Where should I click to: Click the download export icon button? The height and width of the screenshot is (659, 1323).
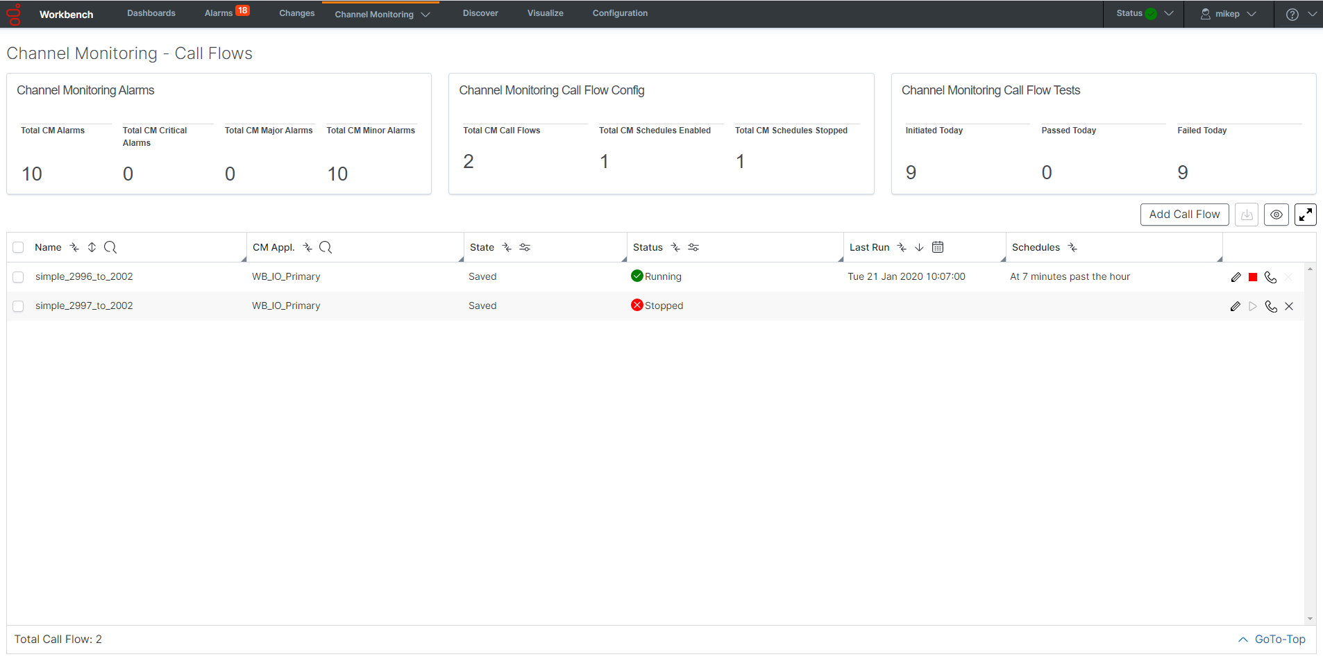1247,215
